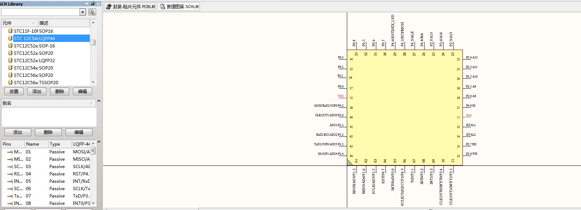Select the STC12C56x SOP20 component icon

point(10,75)
